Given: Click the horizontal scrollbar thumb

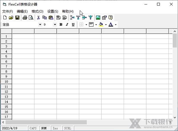Looking at the screenshot, I should coord(46,122).
